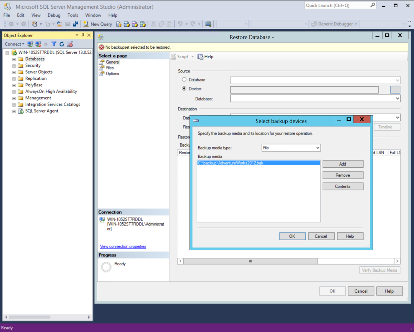Click the device browse ellipsis button
This screenshot has width=414, height=332.
(395, 90)
